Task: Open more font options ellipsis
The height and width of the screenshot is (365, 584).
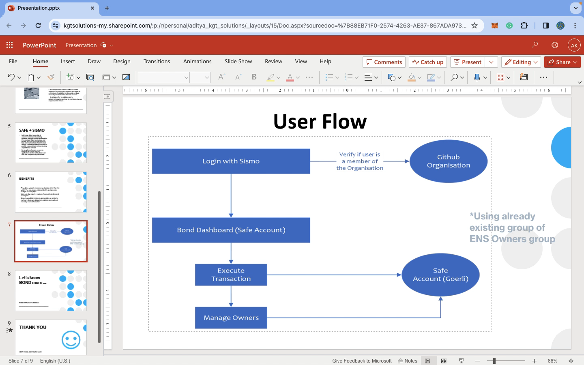Action: [309, 77]
